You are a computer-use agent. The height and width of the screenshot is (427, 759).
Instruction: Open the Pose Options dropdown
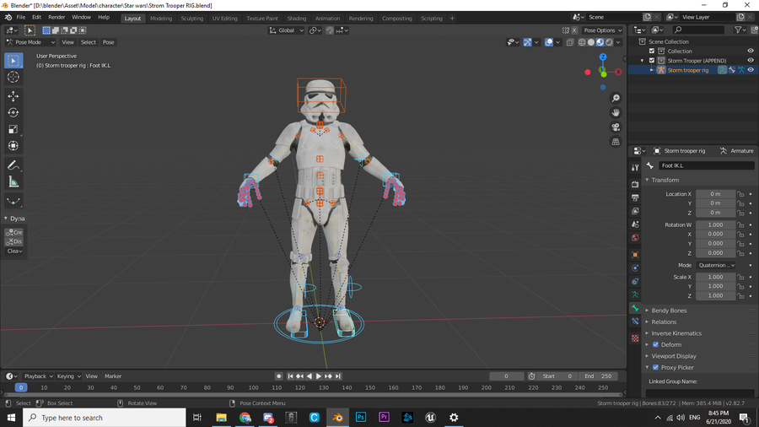click(603, 30)
